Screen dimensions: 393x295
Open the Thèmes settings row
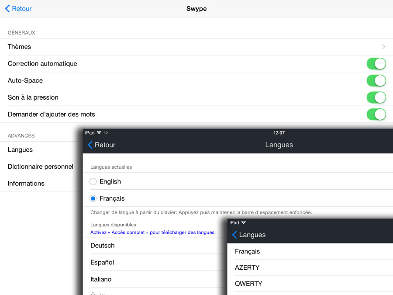(196, 47)
